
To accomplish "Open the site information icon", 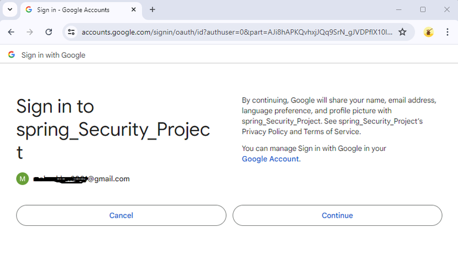I will [x=71, y=32].
